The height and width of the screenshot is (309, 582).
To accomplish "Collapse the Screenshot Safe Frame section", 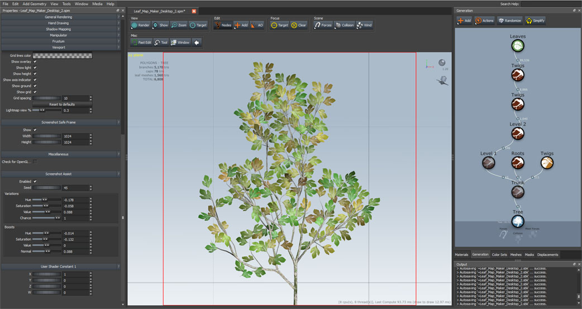I will (59, 122).
